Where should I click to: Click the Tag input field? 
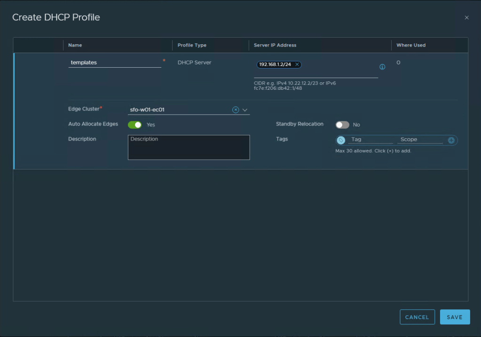coord(371,140)
